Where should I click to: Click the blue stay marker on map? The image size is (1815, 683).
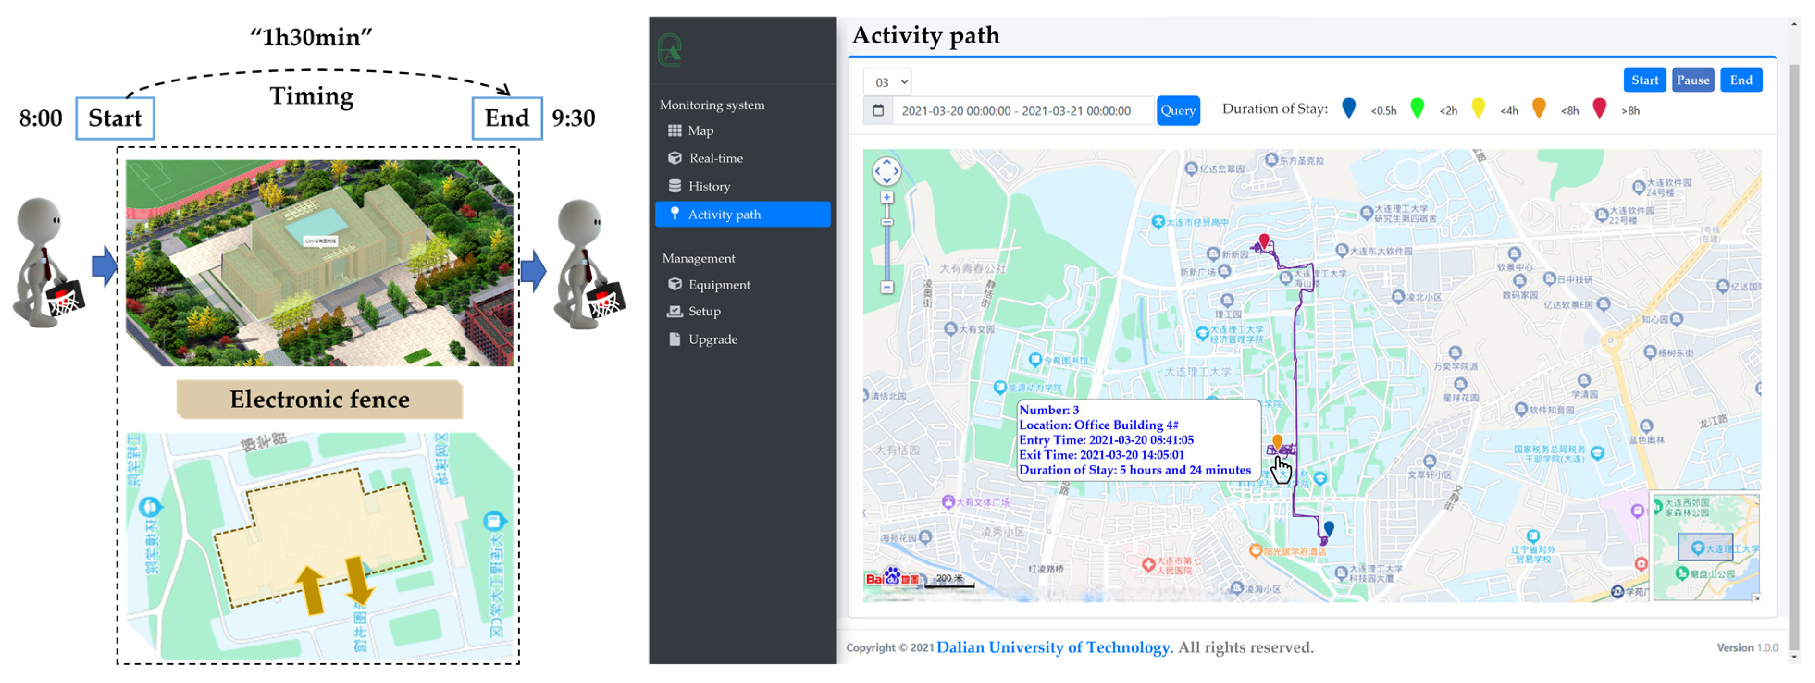click(1329, 528)
